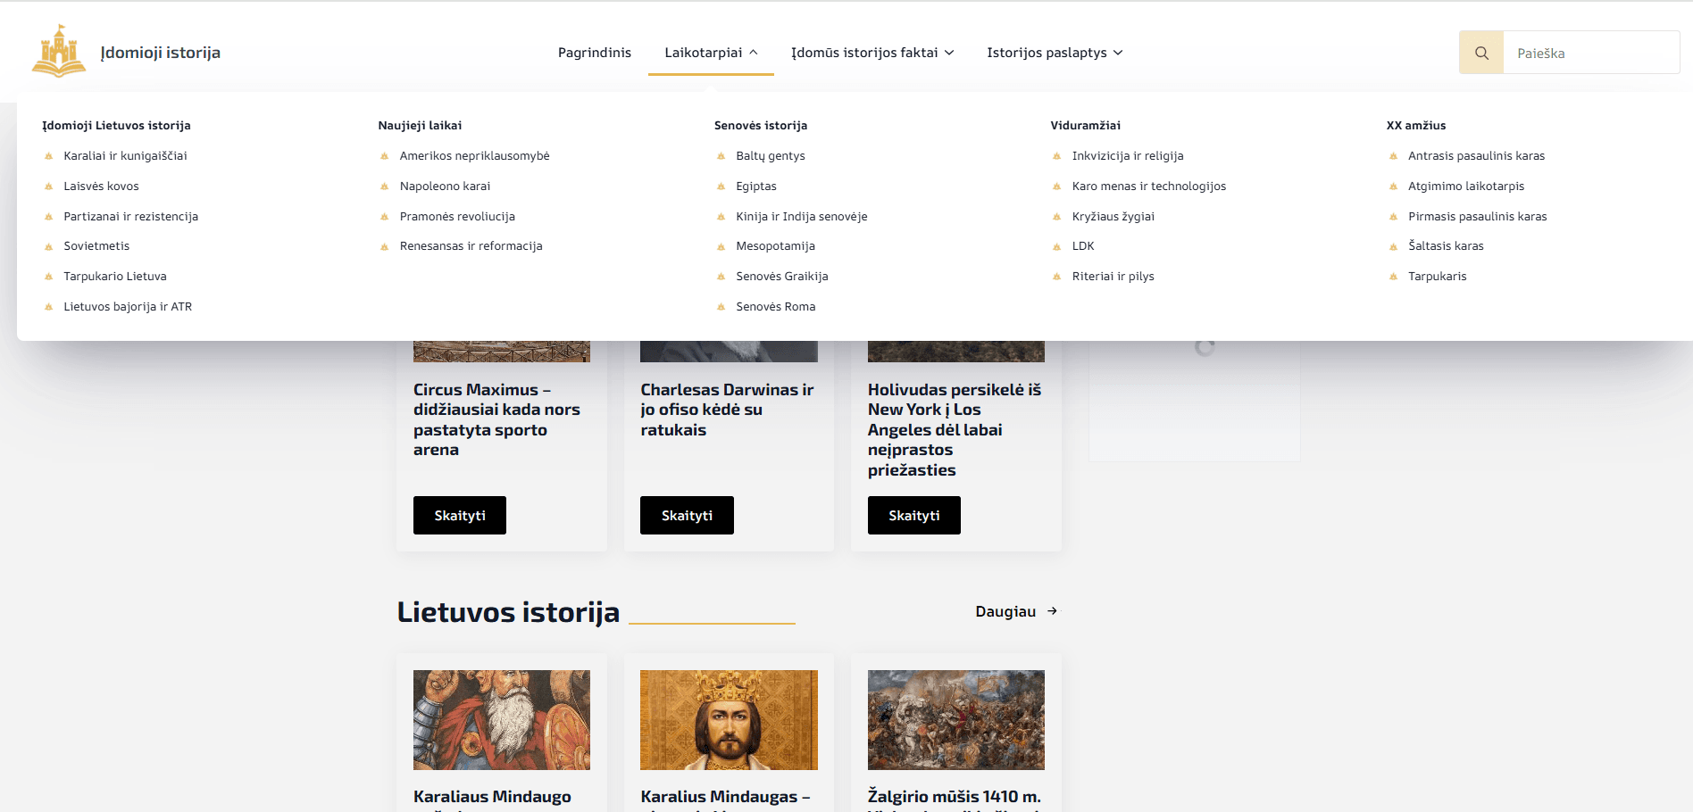The height and width of the screenshot is (812, 1693).
Task: Open the Amerikos nepriklausomybė link
Action: 473,155
